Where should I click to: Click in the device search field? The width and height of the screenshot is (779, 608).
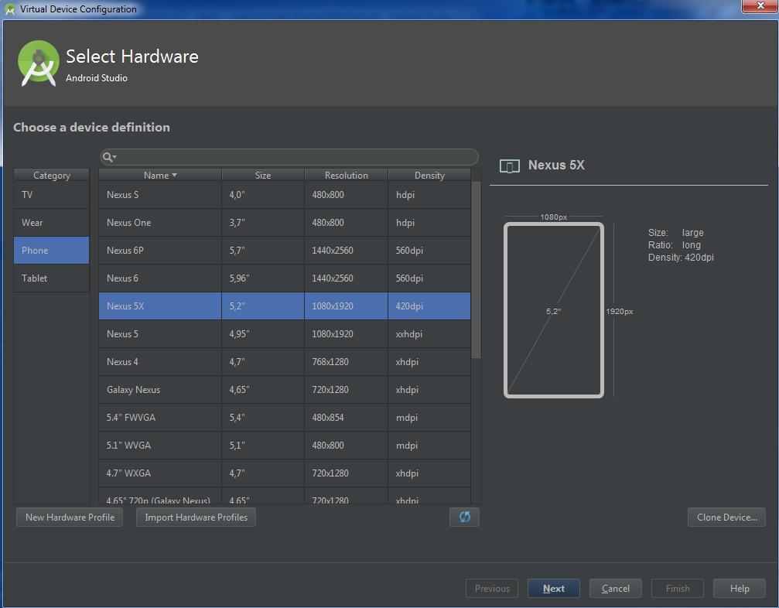(x=289, y=158)
